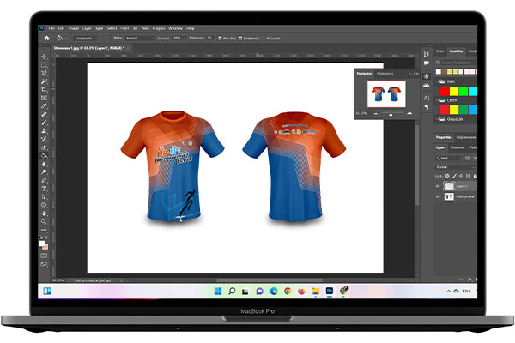The image size is (515, 343).
Task: Click the Windows Start button
Action: pyautogui.click(x=218, y=292)
